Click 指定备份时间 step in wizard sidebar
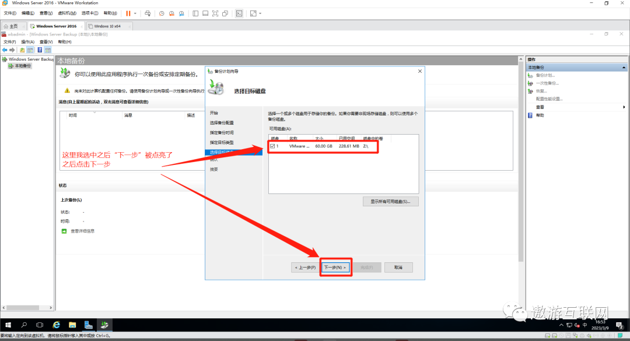The width and height of the screenshot is (630, 341). coord(222,132)
